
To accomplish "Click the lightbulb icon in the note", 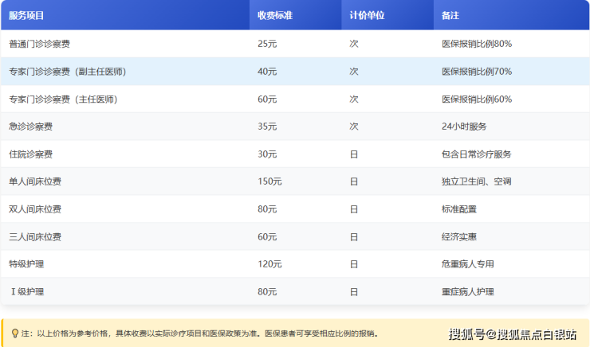I will coord(14,333).
